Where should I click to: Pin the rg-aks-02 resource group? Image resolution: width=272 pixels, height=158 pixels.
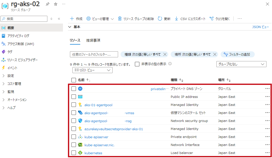(x=48, y=4)
